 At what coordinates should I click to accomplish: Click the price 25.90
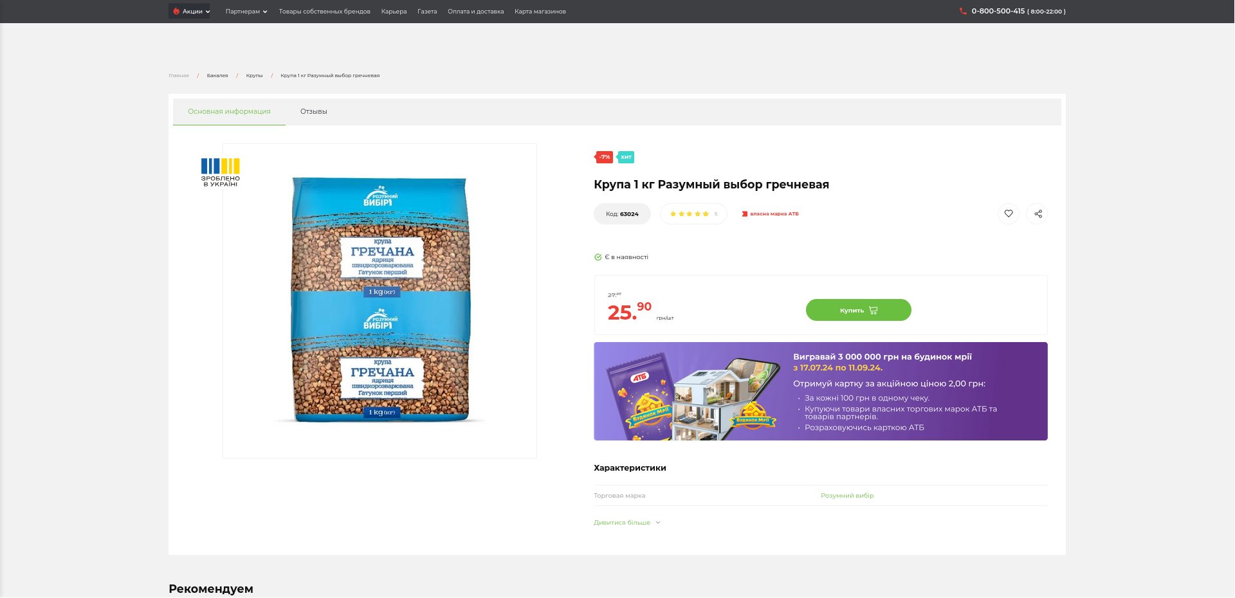[629, 312]
